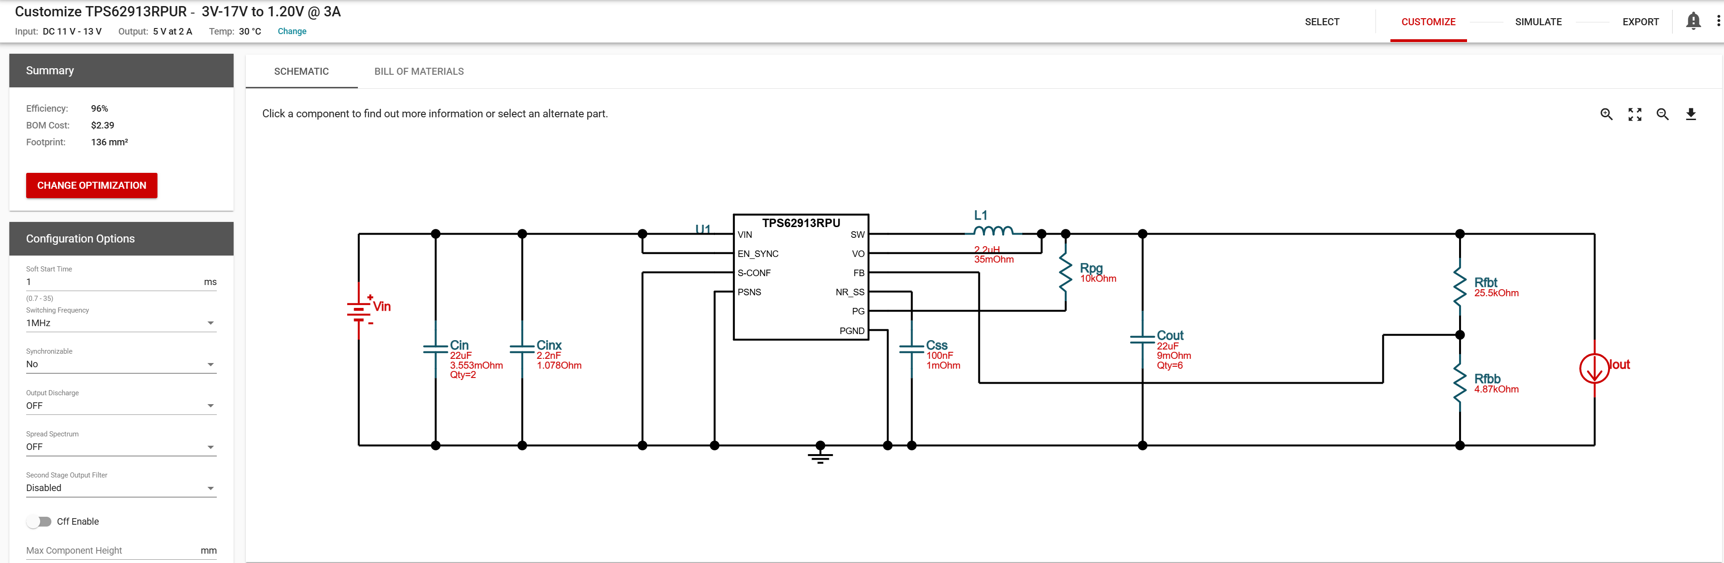
Task: Open the Spread Spectrum dropdown
Action: pos(121,447)
